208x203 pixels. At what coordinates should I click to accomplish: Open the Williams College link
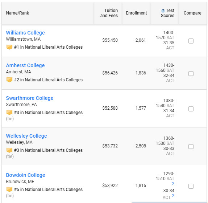[x=25, y=33]
